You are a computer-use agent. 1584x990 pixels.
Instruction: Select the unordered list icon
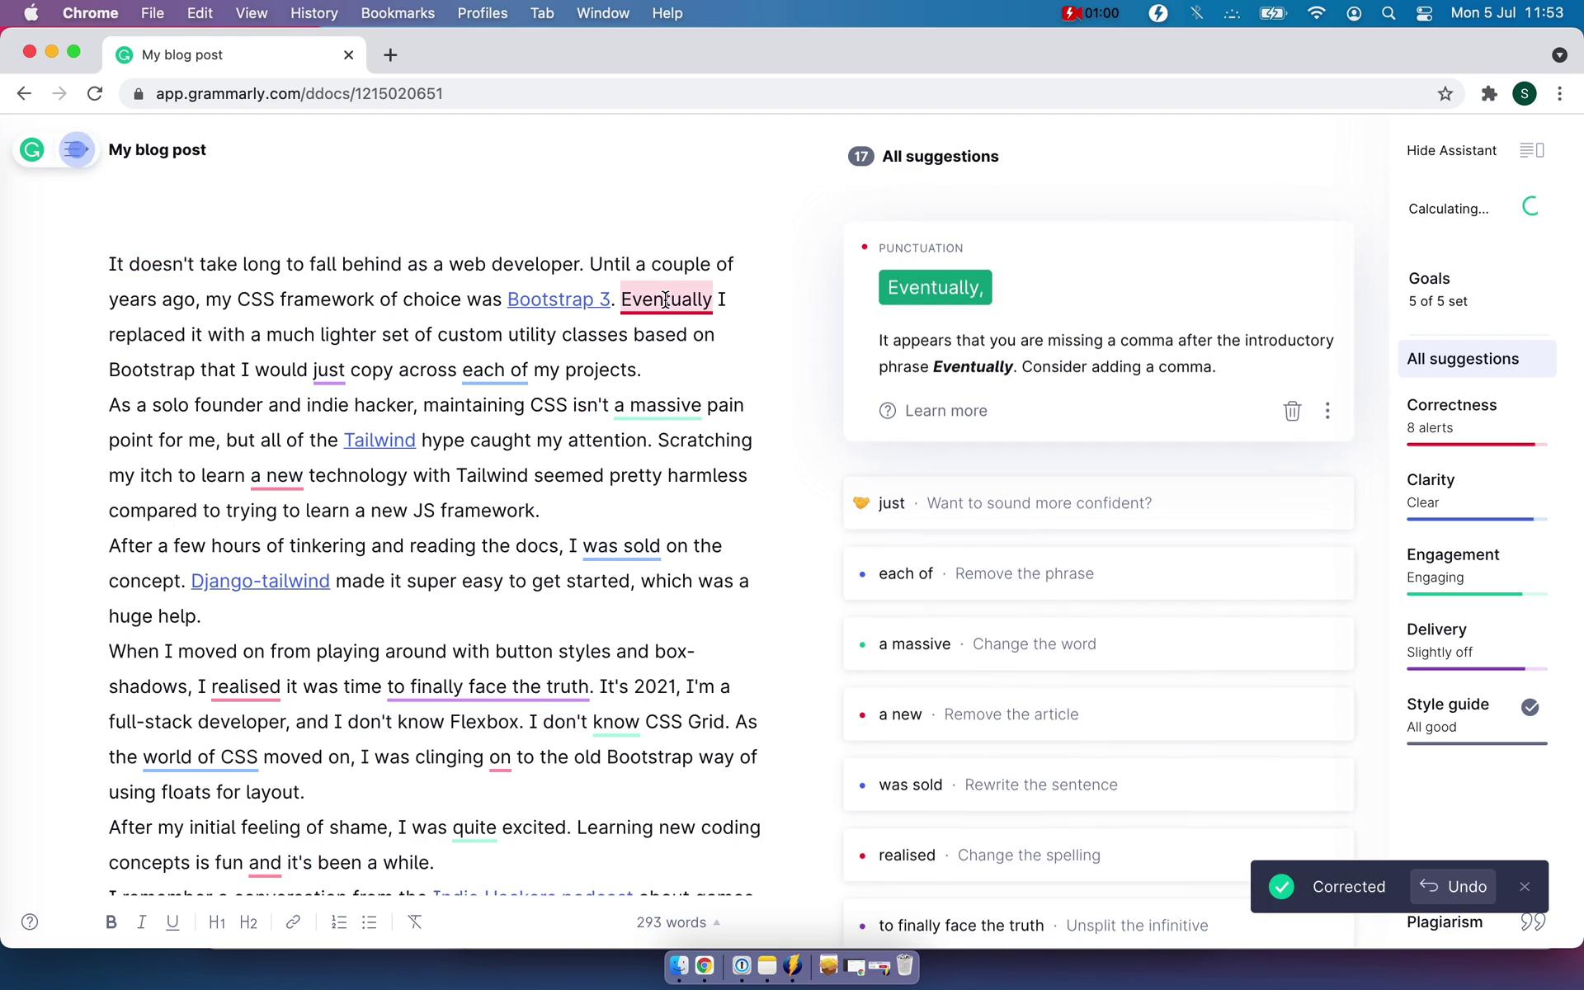click(370, 922)
